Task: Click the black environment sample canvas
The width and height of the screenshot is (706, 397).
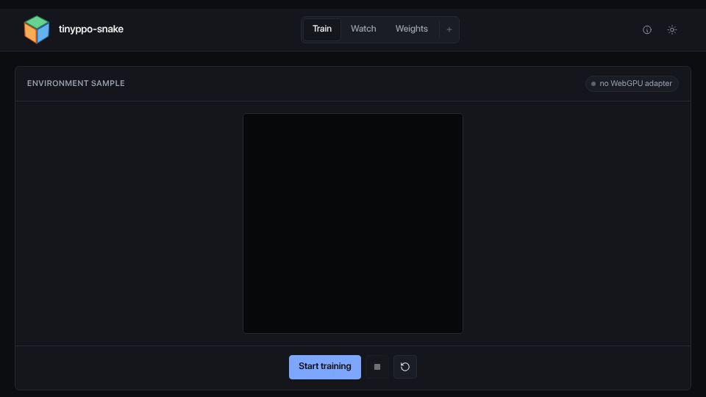Action: (353, 223)
